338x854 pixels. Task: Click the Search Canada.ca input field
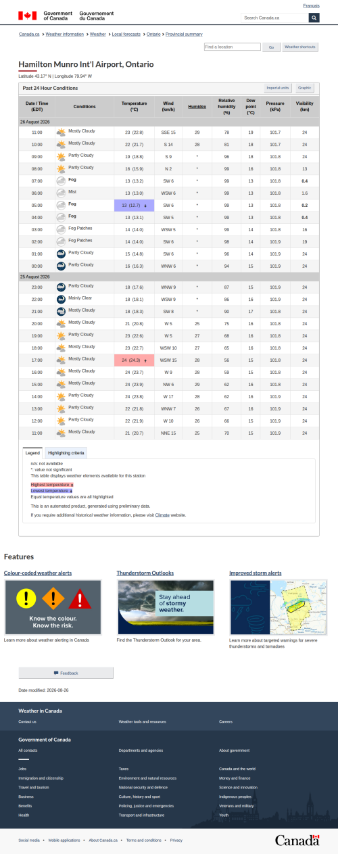tap(274, 18)
